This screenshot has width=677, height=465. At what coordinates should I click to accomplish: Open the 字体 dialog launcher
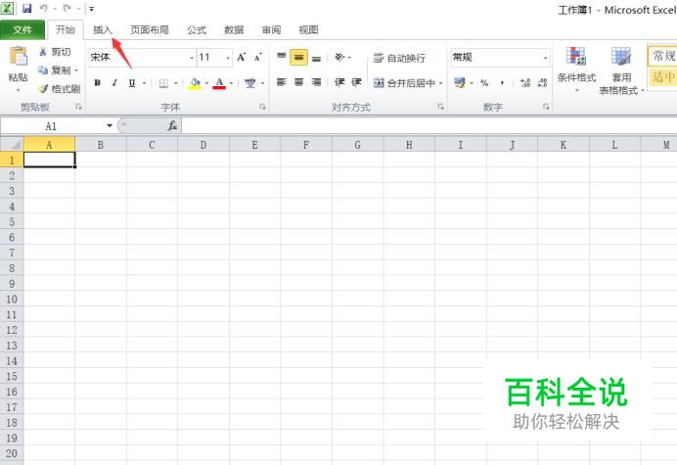pyautogui.click(x=262, y=107)
